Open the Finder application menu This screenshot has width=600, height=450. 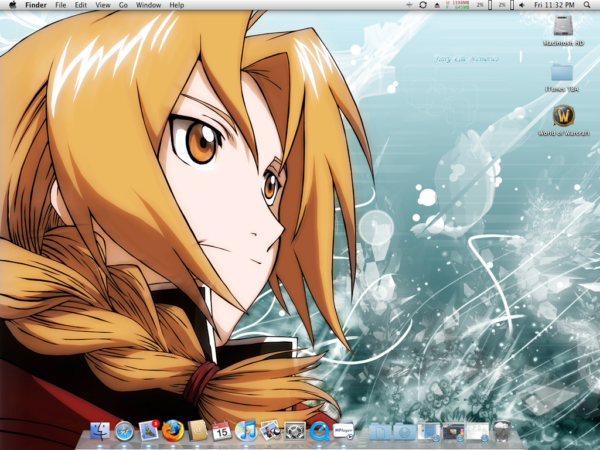coord(36,5)
